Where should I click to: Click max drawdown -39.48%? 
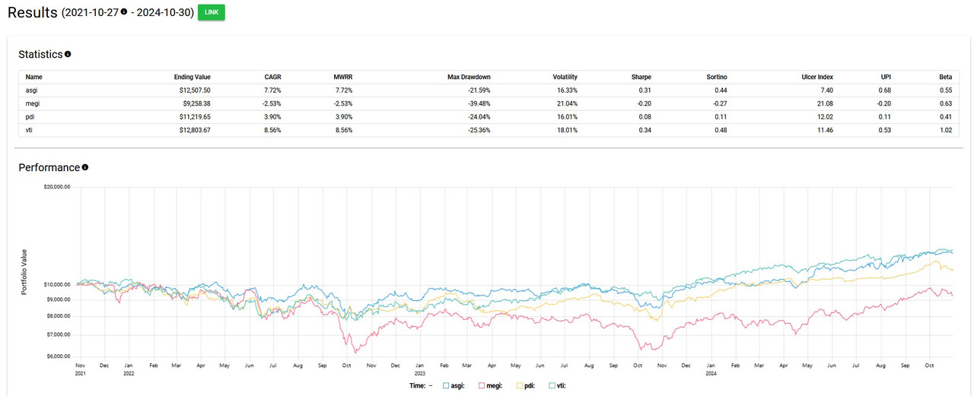[x=479, y=103]
